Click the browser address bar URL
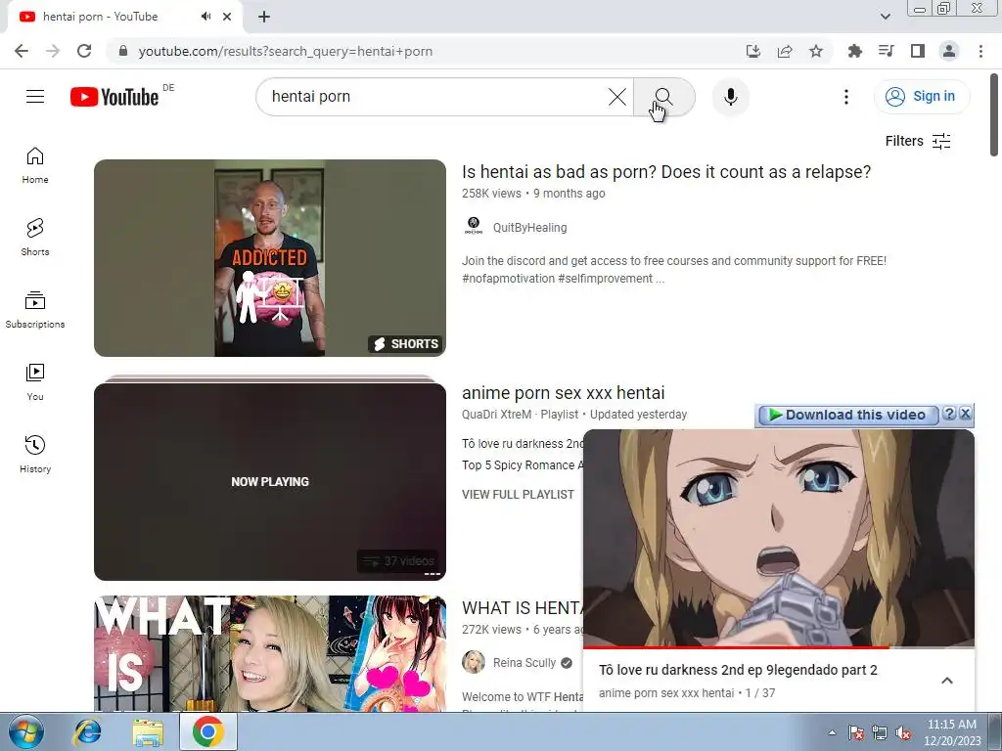This screenshot has width=1002, height=751. [286, 51]
